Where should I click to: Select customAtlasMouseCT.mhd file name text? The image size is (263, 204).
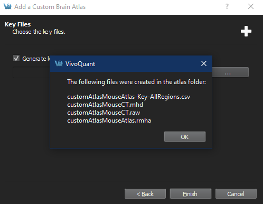coord(105,105)
